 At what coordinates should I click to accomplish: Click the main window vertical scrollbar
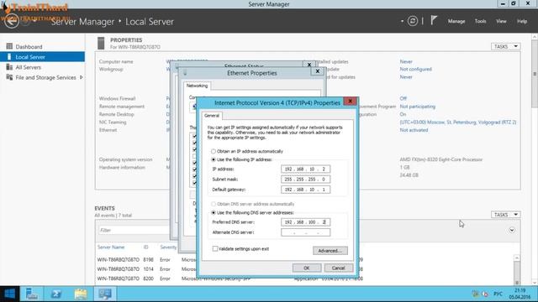click(x=535, y=74)
